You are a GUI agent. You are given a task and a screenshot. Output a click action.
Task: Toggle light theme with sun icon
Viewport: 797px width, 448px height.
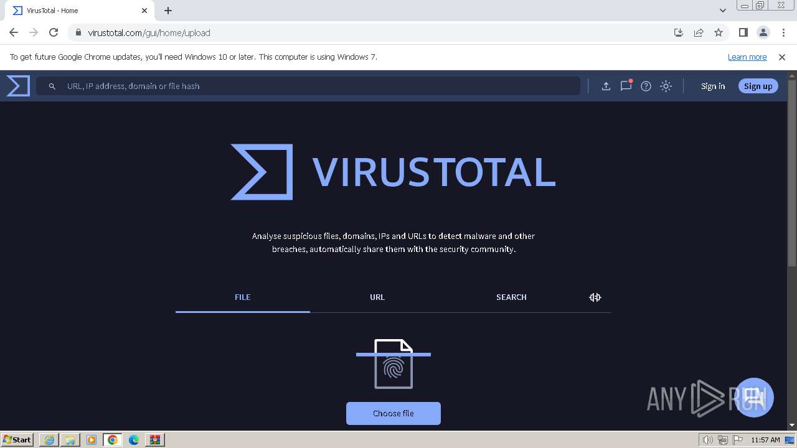pyautogui.click(x=666, y=86)
